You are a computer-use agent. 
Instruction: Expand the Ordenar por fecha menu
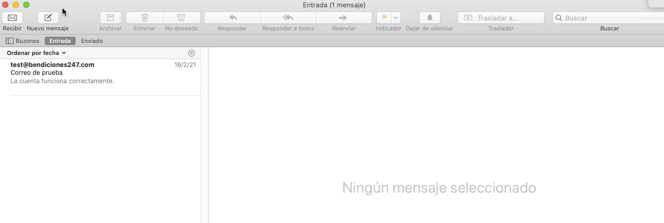(36, 53)
